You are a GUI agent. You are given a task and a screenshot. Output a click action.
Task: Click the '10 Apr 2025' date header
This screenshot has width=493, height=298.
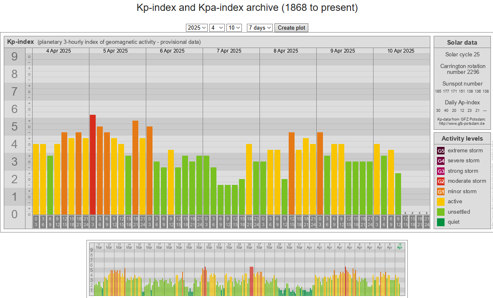click(401, 51)
